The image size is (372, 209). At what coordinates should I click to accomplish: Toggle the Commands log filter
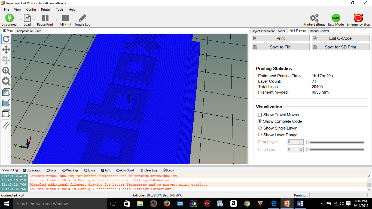[25, 170]
